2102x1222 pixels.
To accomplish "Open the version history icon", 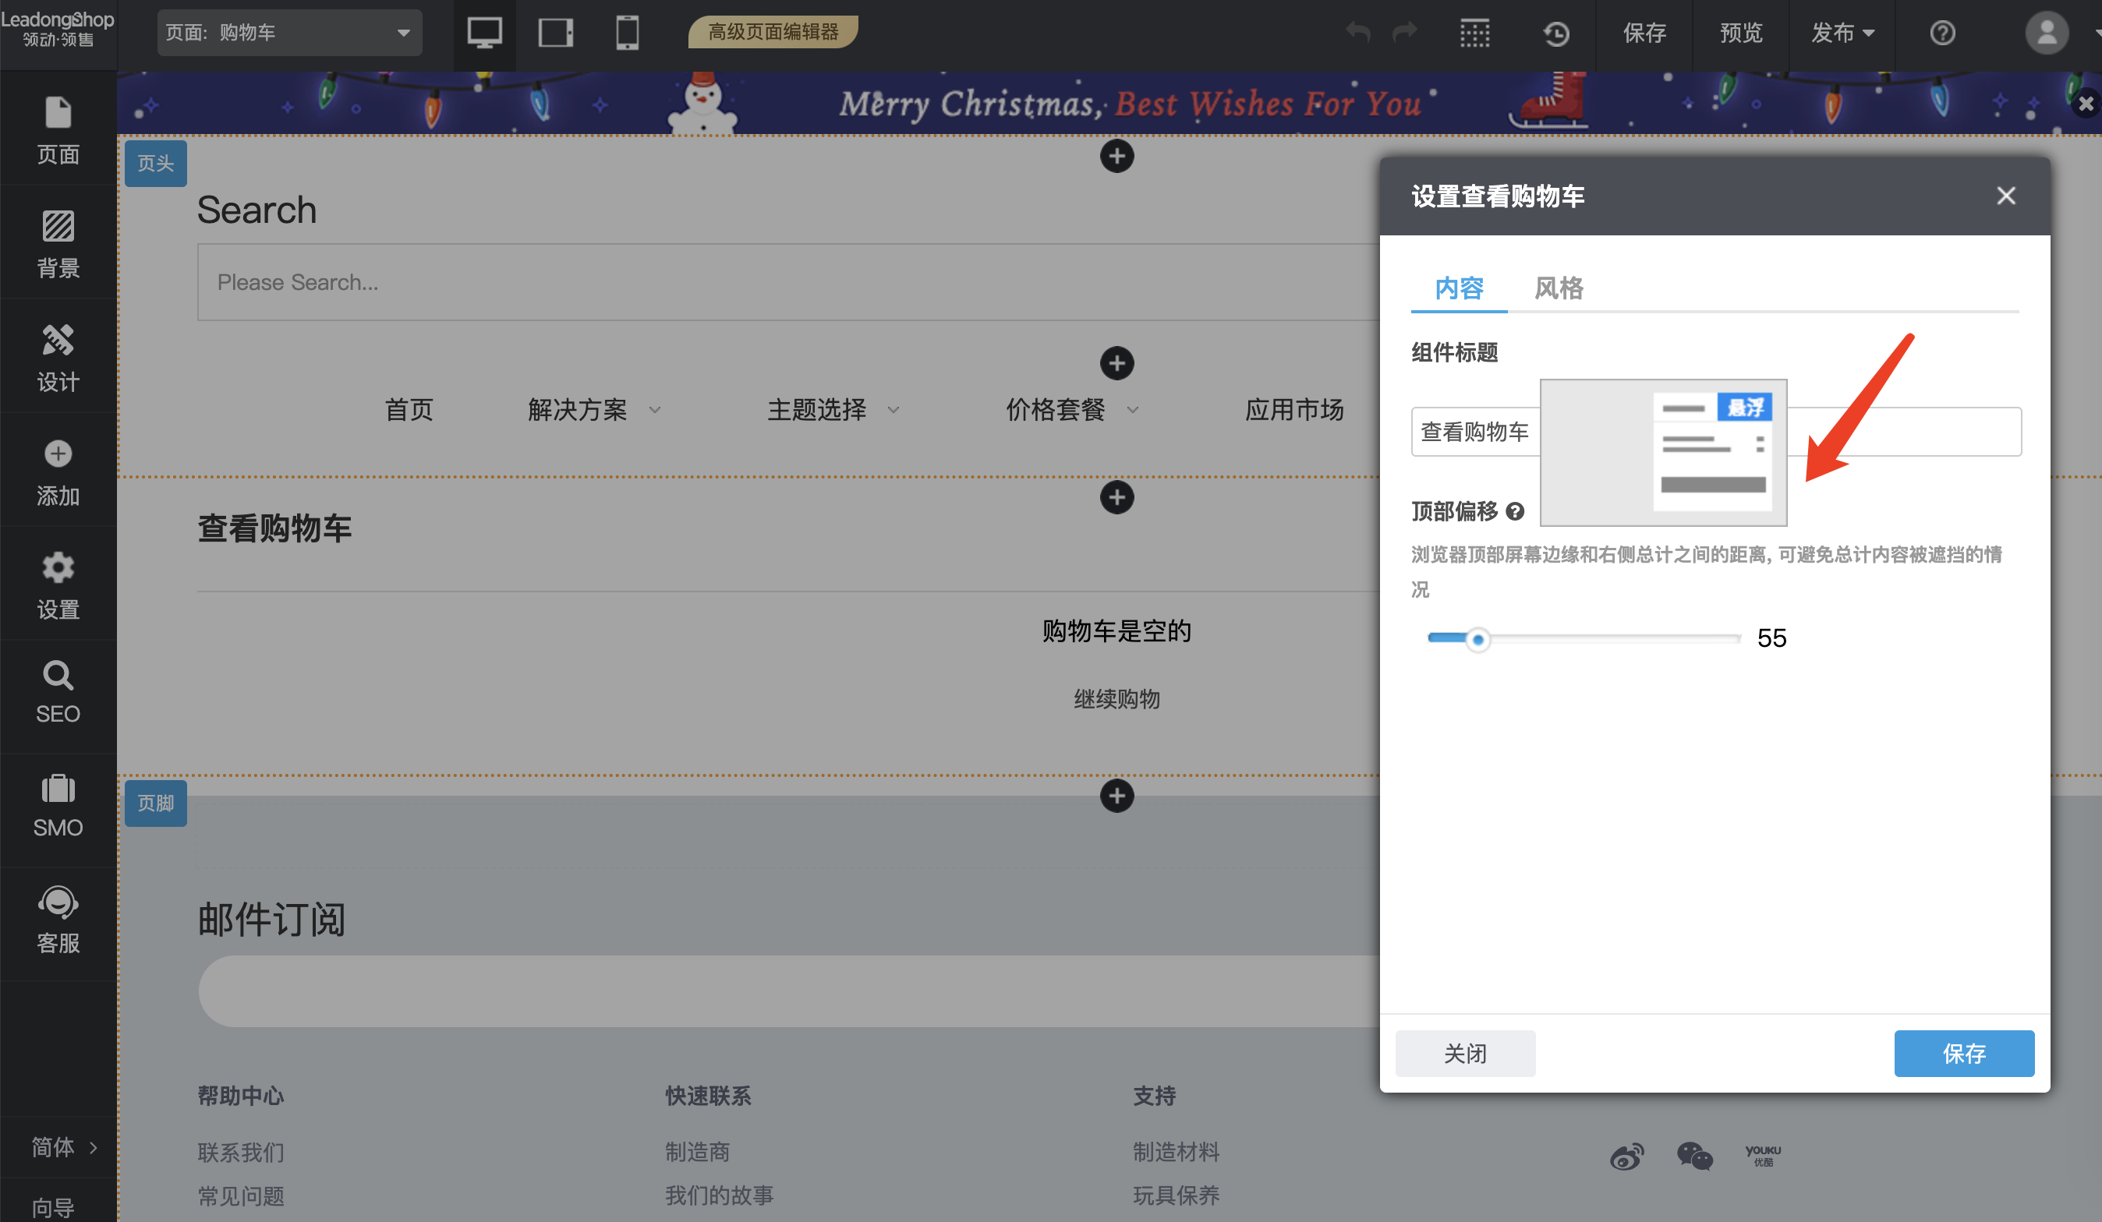I will tap(1555, 33).
